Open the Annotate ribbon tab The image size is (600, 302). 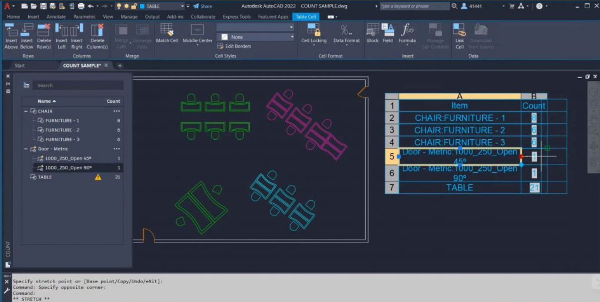point(56,16)
